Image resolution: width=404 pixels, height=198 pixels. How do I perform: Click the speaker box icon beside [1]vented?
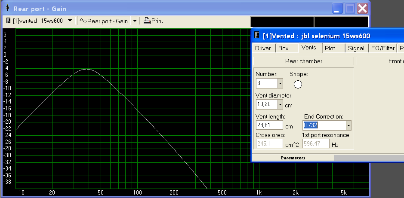(8, 21)
